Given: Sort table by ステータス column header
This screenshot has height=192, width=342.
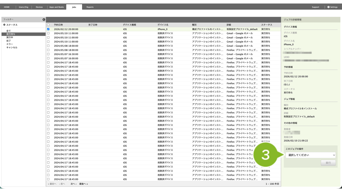Looking at the screenshot, I should pos(267,25).
